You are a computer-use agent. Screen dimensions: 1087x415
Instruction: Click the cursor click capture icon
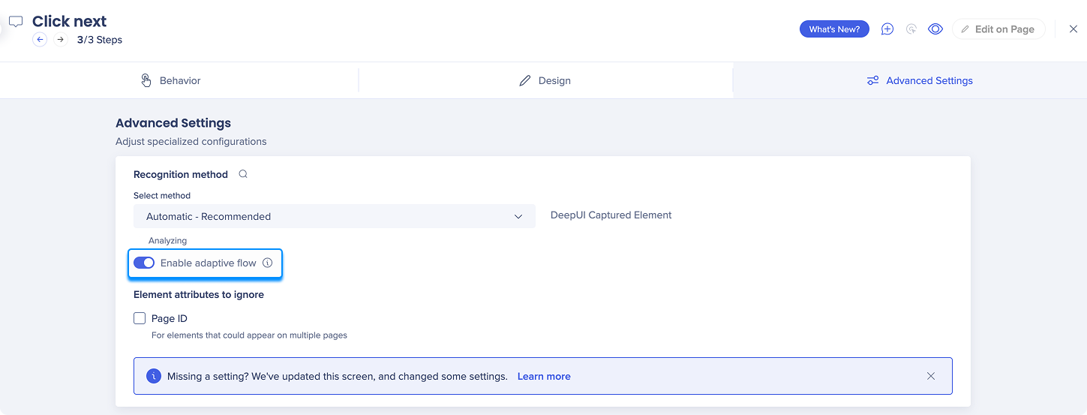coord(911,29)
